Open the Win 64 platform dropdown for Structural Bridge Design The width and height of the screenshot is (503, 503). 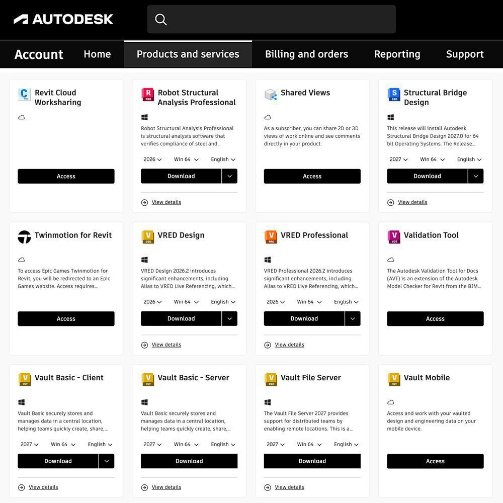pyautogui.click(x=432, y=159)
